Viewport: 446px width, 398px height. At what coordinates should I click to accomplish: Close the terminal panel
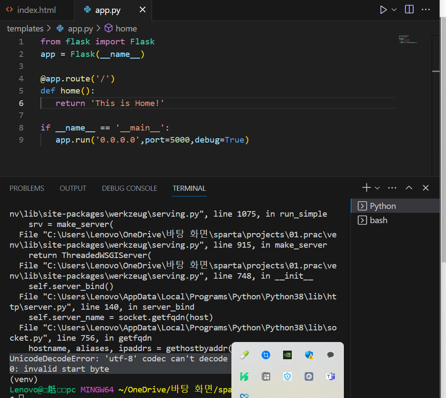pos(425,188)
